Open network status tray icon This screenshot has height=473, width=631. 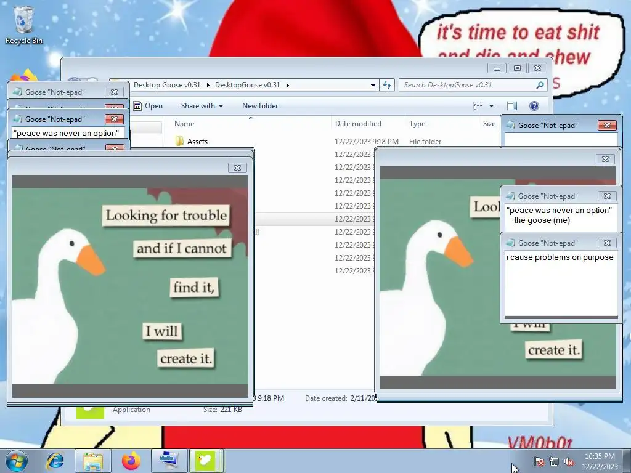[554, 461]
